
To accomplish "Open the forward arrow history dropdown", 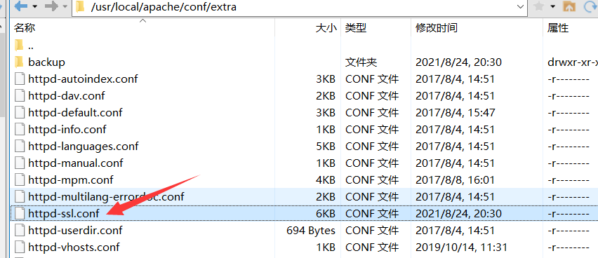I will tap(65, 7).
